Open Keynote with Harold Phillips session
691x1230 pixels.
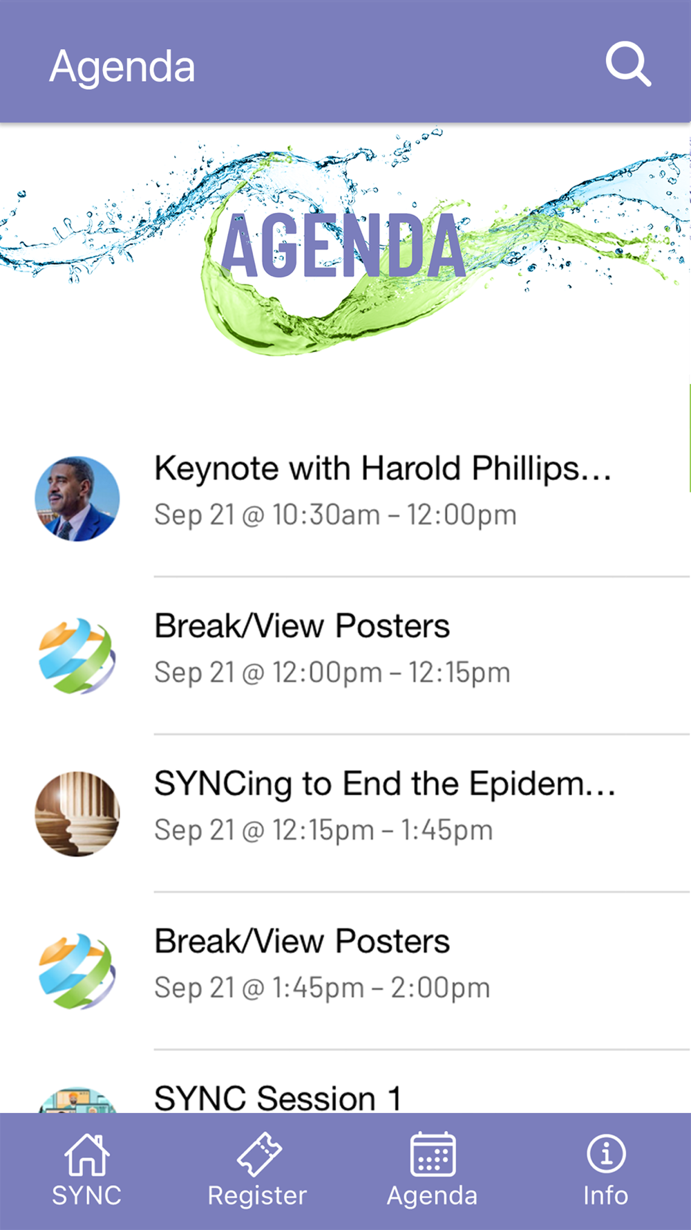click(345, 498)
